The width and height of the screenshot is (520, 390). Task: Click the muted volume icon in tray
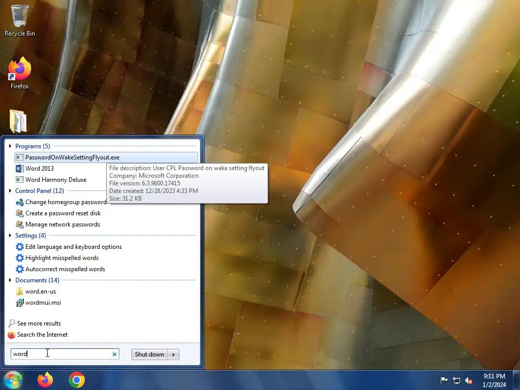pyautogui.click(x=469, y=380)
